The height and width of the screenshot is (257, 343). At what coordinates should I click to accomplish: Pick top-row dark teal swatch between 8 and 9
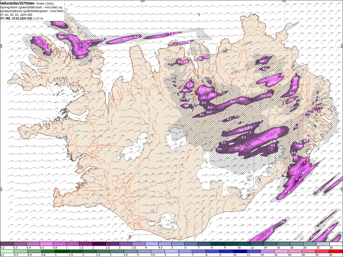point(218,244)
